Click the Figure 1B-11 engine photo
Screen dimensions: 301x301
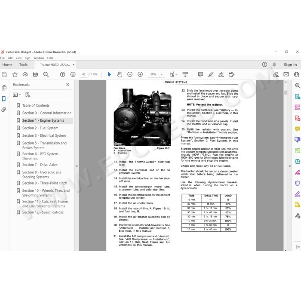coord(142,117)
